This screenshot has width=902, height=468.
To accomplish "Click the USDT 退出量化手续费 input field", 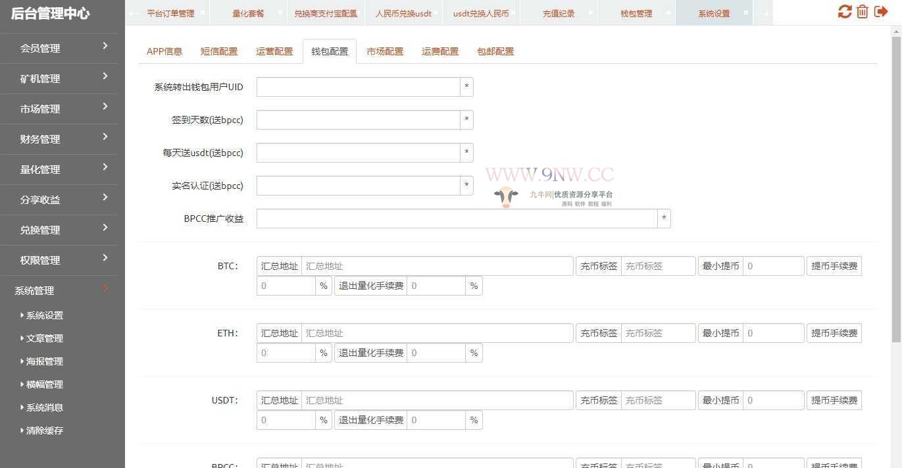I will (436, 420).
